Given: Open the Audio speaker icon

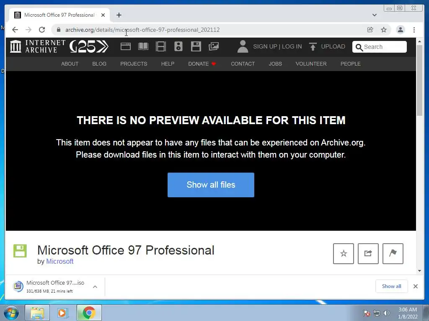Looking at the screenshot, I should point(178,46).
